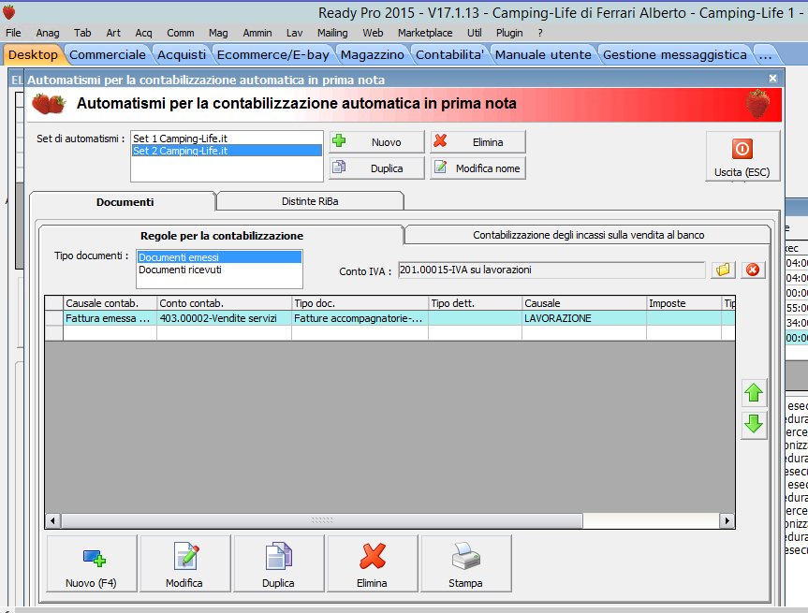Click Modifica nome to rename set
The image size is (808, 613).
(477, 168)
